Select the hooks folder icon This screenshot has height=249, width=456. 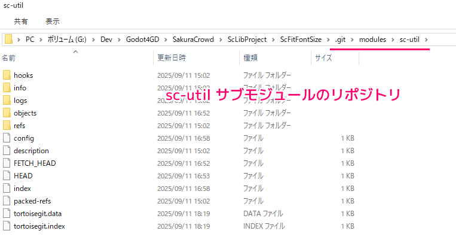click(7, 75)
